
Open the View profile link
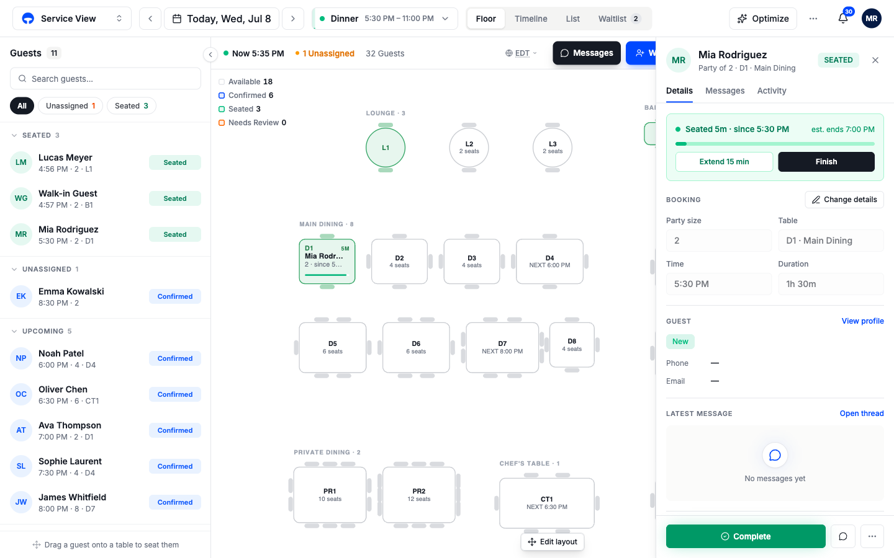click(x=862, y=321)
